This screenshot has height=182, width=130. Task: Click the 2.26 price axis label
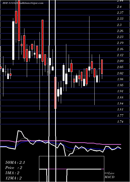[x=120, y=31]
